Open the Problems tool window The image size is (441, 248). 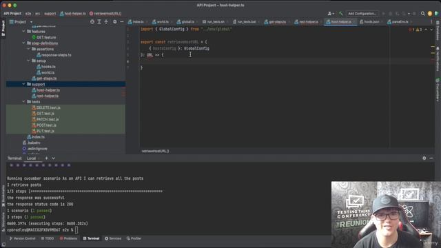[x=68, y=238]
